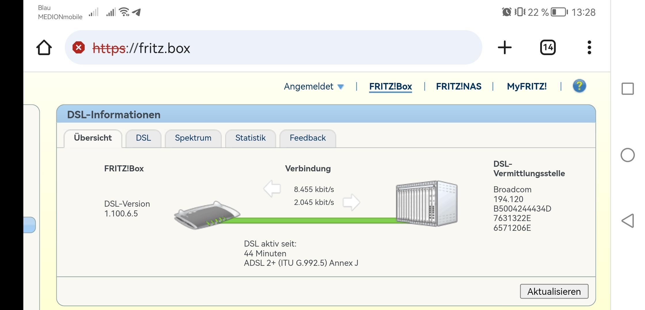The height and width of the screenshot is (310, 645).
Task: Expand the Angemeldet dropdown menu
Action: [314, 86]
